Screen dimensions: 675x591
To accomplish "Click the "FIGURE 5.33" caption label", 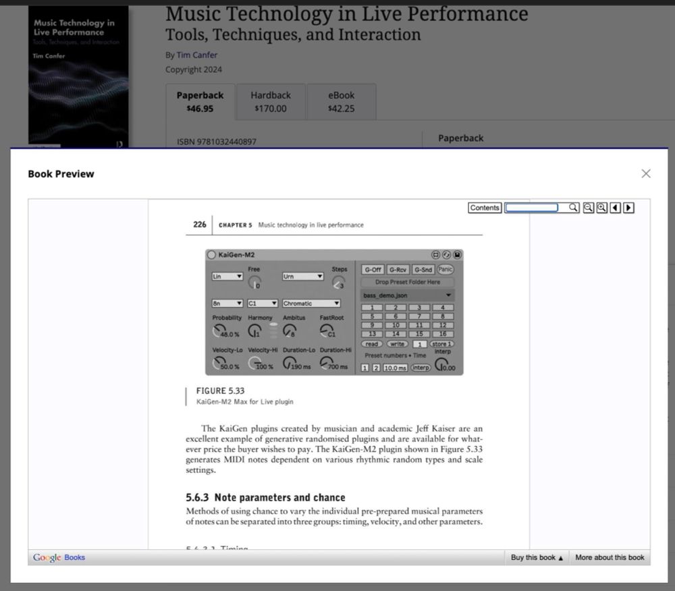I will coord(221,391).
